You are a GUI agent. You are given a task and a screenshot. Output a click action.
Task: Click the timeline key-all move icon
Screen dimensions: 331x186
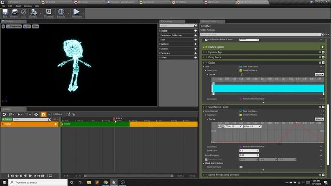coord(36,114)
